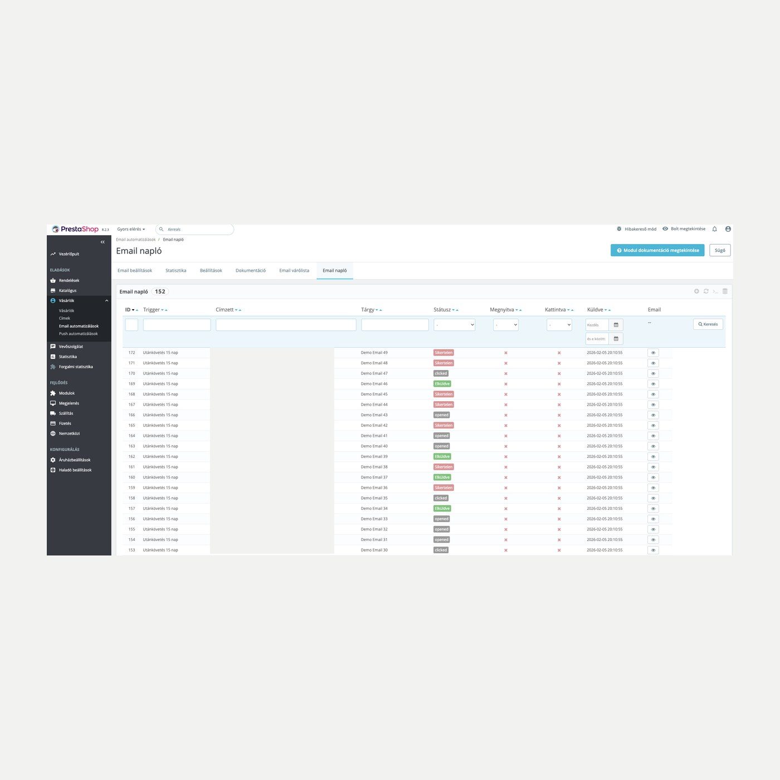Open Címek sidebar link
Viewport: 780px width, 780px height.
tap(65, 318)
